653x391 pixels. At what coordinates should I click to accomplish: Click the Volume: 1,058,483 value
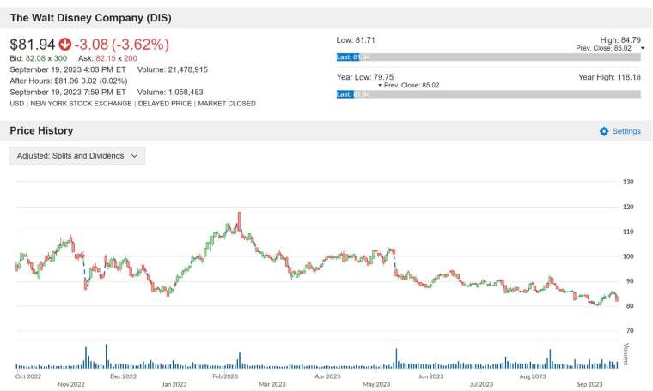pos(170,93)
